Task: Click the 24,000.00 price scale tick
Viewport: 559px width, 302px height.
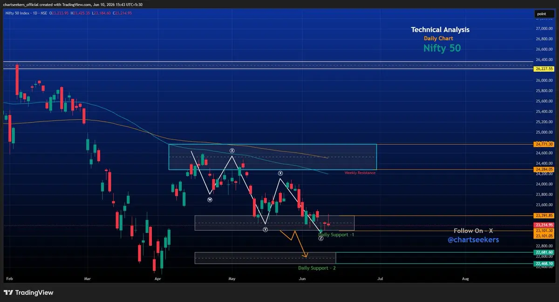Action: coord(544,184)
